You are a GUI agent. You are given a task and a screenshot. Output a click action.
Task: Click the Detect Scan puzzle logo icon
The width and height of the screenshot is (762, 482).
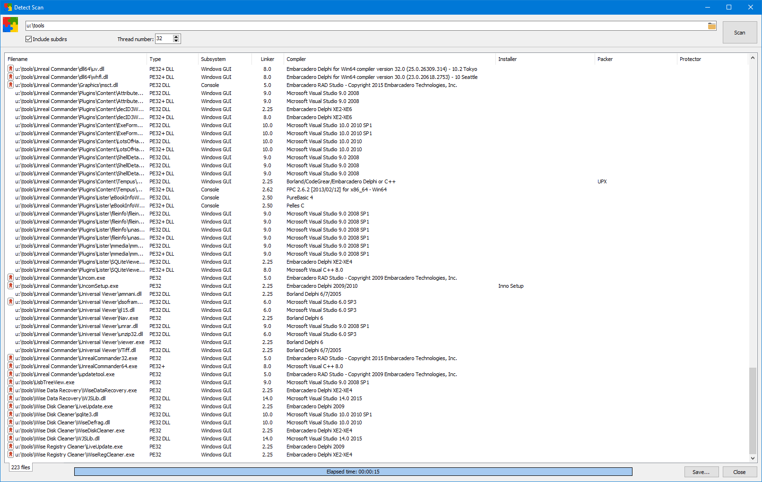[x=10, y=25]
